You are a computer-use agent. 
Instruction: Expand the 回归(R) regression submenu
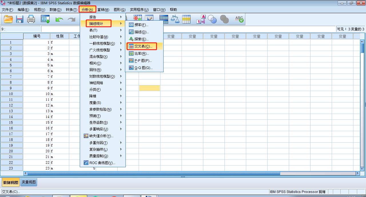coord(95,70)
